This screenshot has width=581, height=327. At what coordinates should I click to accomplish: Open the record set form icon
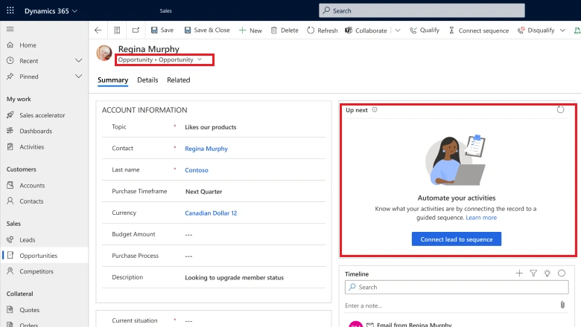coord(117,30)
